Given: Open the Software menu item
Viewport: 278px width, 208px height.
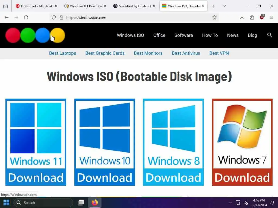Looking at the screenshot, I should click(184, 35).
